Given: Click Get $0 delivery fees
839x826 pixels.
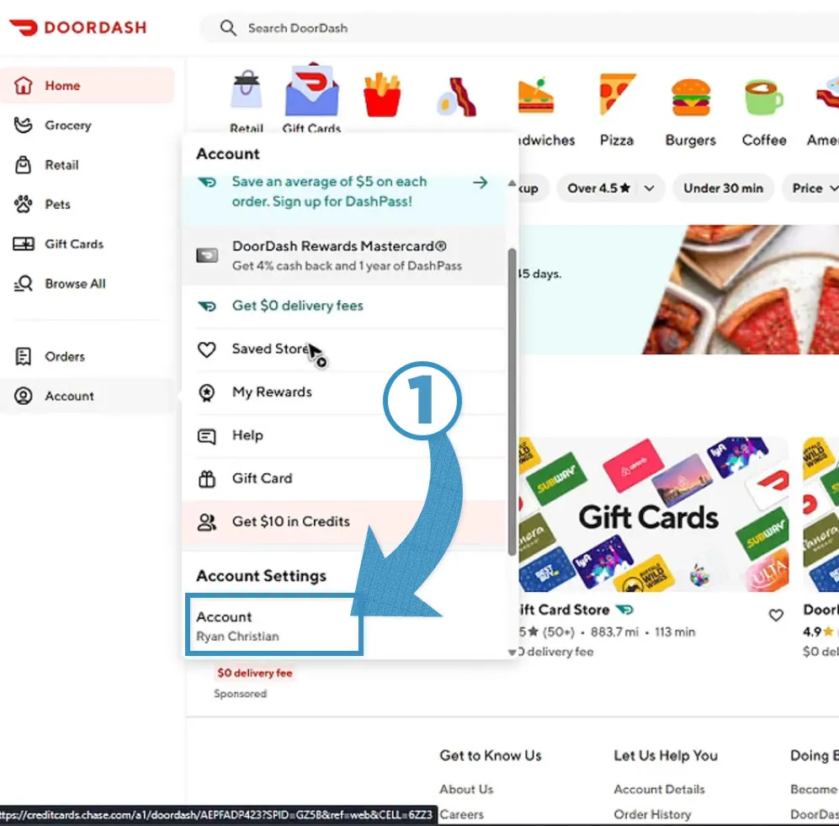Looking at the screenshot, I should click(x=343, y=306).
